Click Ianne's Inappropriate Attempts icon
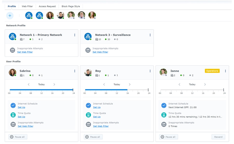Image resolution: width=234 pixels, height=144 pixels. 164,124
